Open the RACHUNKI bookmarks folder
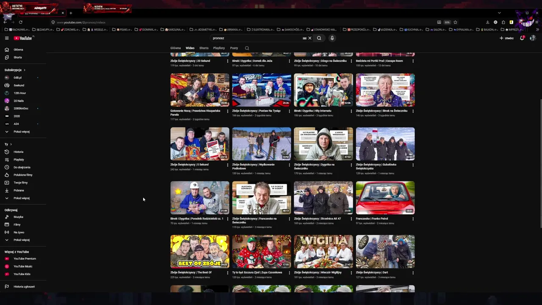Viewport: 542px width, 305px height. (17, 30)
